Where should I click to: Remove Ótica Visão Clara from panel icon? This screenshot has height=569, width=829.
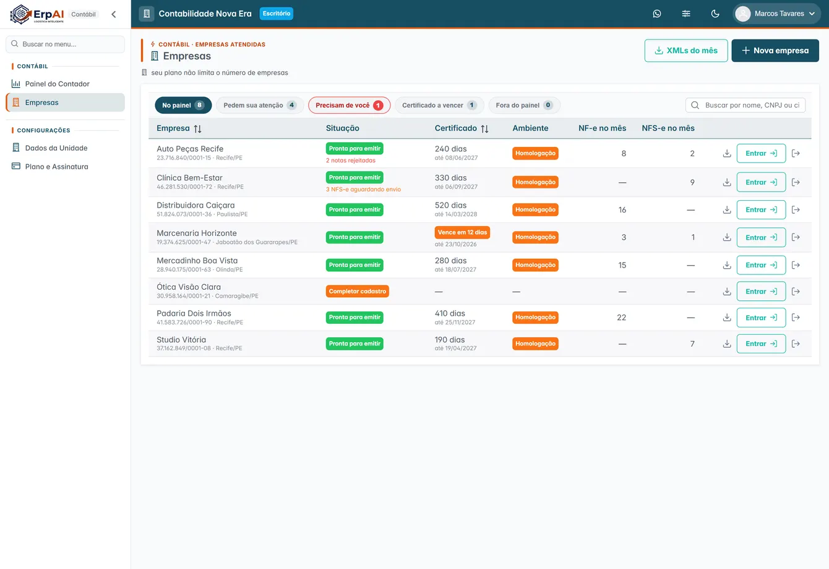coord(796,292)
